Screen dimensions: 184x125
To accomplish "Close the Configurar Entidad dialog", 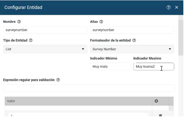I will point(177,7).
